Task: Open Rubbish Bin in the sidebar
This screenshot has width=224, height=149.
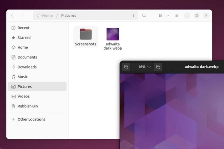Action: (37, 106)
